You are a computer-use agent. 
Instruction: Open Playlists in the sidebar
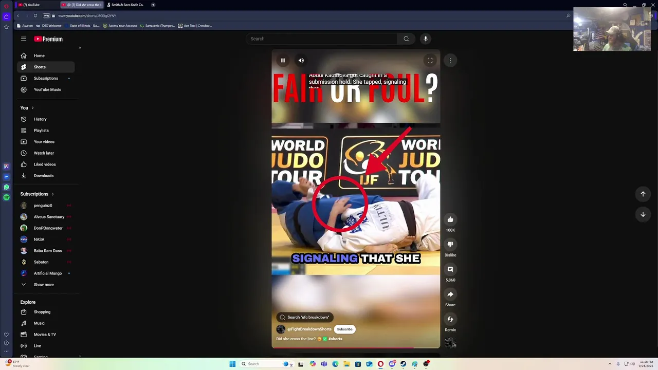tap(46, 131)
